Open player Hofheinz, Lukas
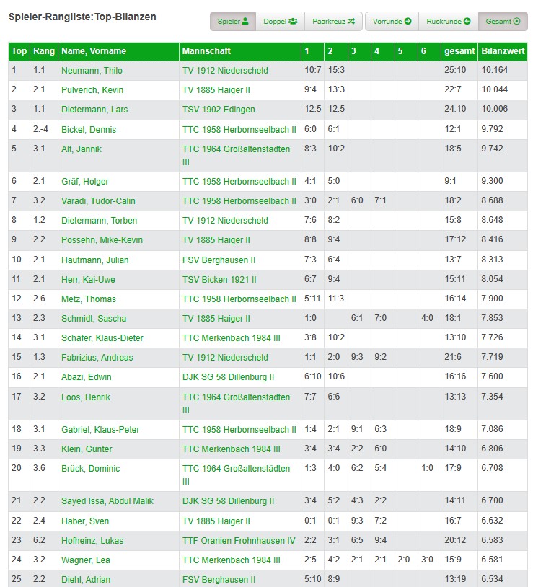The width and height of the screenshot is (533, 587). point(92,541)
